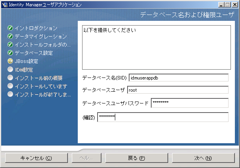The height and width of the screenshot is (168, 240).
Task: Click the grey circle beside IDM設定
Action: pos(10,69)
